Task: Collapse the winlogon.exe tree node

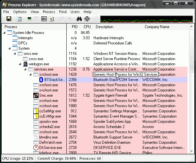Action: coord(20,64)
